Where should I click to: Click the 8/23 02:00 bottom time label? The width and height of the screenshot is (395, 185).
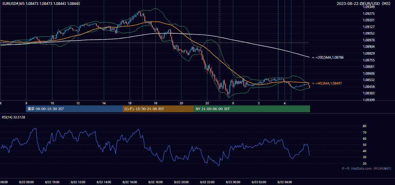pos(259,182)
